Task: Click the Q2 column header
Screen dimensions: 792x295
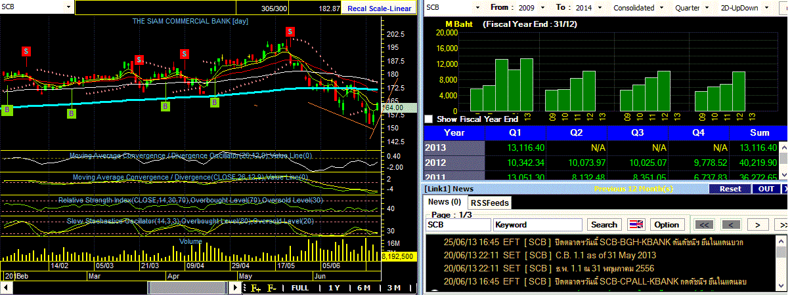Action: [x=577, y=132]
